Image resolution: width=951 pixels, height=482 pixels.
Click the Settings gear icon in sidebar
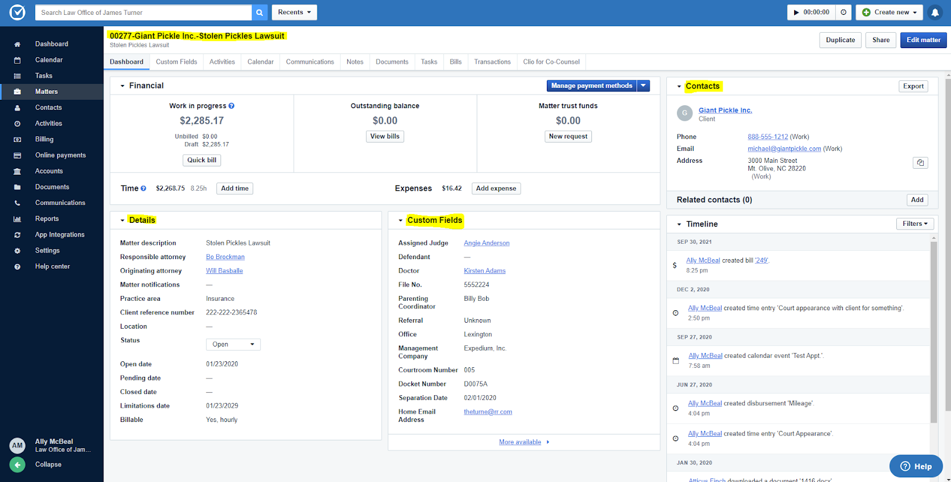point(17,251)
